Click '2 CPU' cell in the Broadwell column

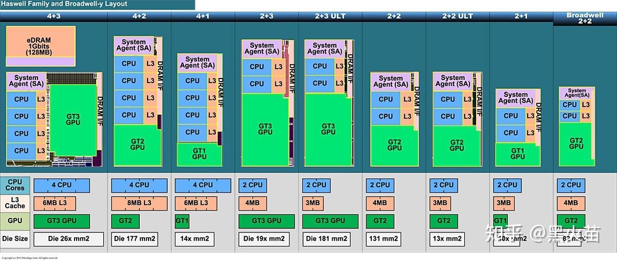tap(571, 185)
